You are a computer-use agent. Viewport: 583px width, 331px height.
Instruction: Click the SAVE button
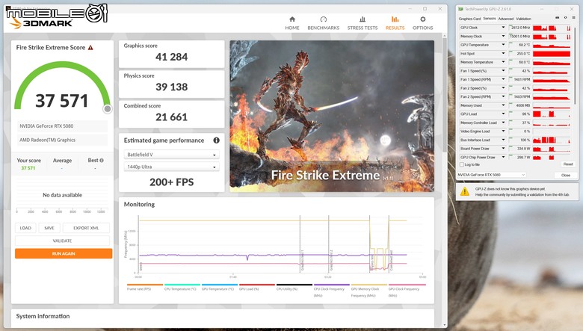pyautogui.click(x=49, y=228)
